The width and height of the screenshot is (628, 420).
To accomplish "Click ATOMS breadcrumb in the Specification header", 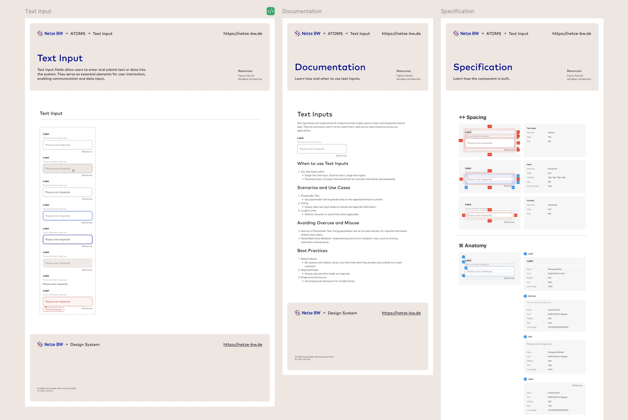I will (x=494, y=33).
